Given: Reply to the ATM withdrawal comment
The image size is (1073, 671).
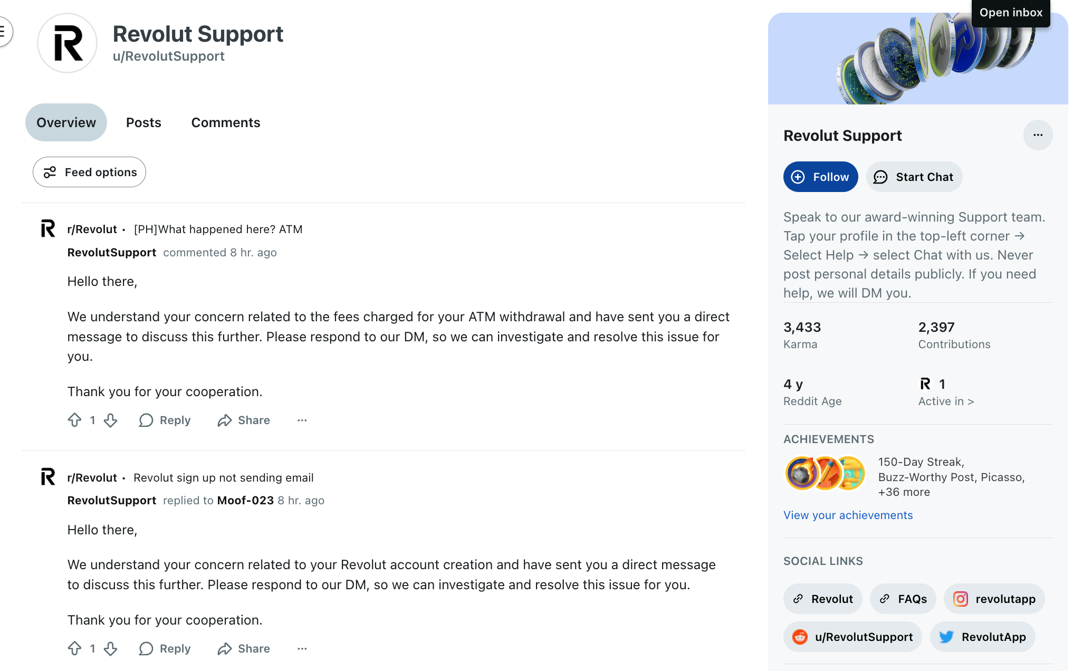Looking at the screenshot, I should coord(165,420).
